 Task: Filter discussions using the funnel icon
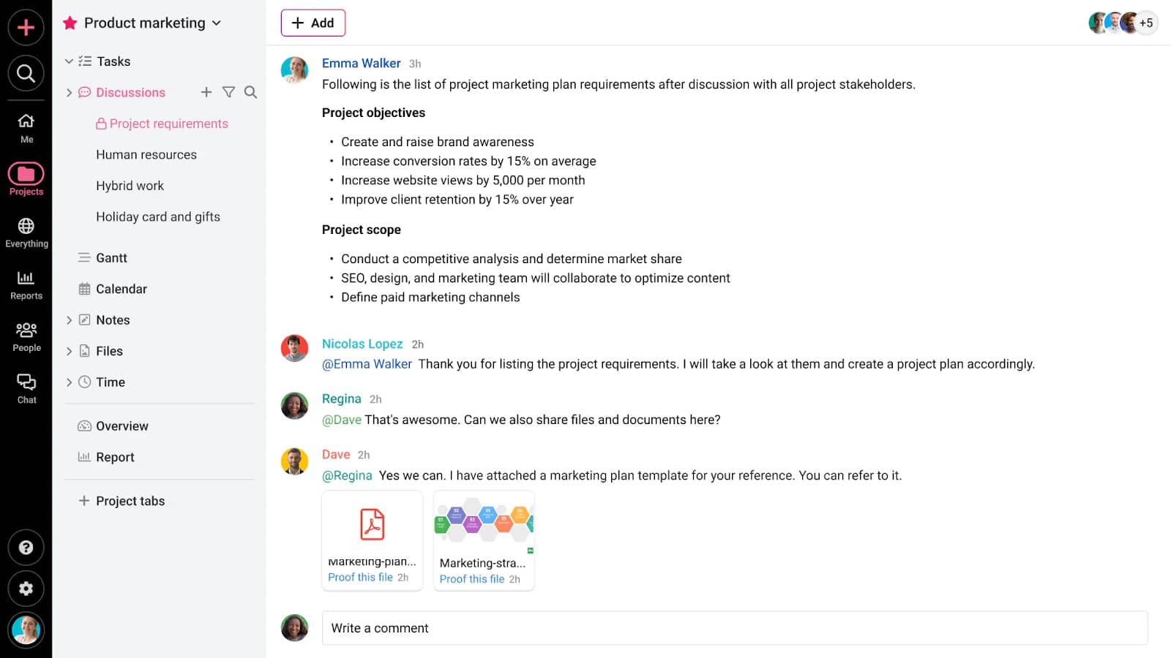point(229,92)
